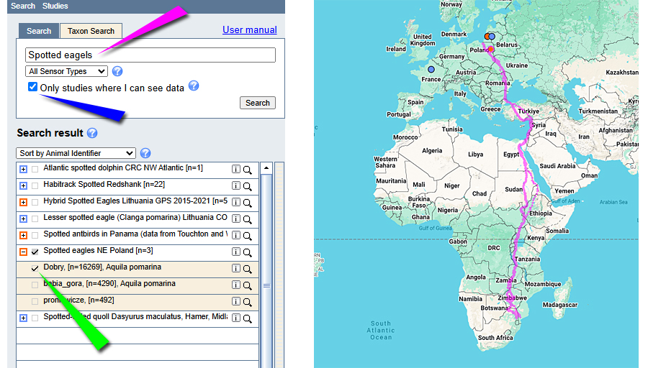Screen dimensions: 648x368
Task: Open the Sort by Animal Identifier dropdown
Action: point(76,153)
